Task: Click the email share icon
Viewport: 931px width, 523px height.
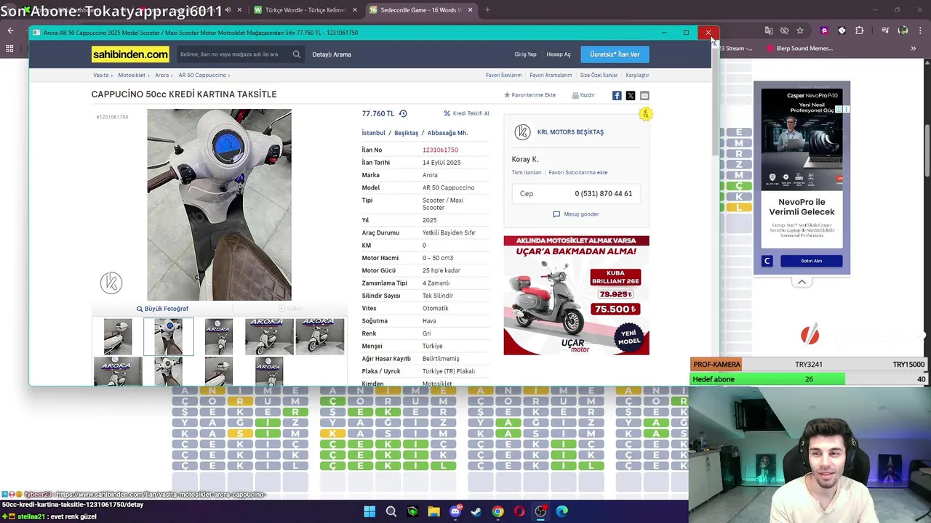Action: [644, 95]
